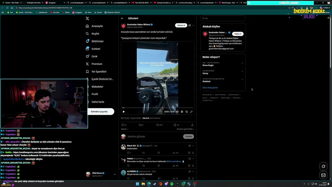This screenshot has height=187, width=332.
Task: Open Anasayfa in the X sidebar
Action: [94, 26]
